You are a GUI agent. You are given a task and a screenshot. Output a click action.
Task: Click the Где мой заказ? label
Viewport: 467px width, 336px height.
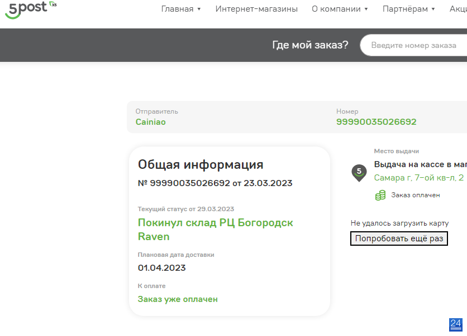pyautogui.click(x=310, y=45)
